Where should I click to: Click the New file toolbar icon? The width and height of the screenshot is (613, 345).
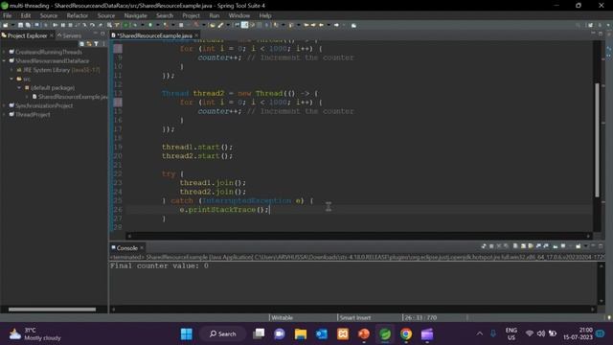5,25
